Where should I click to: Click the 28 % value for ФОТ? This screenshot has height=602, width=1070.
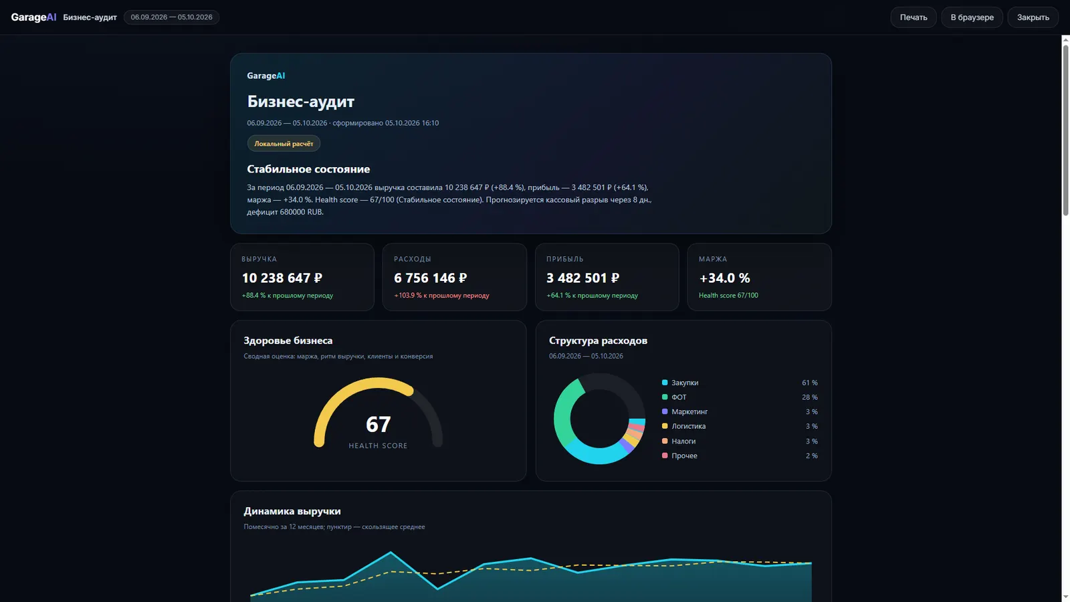pyautogui.click(x=809, y=397)
